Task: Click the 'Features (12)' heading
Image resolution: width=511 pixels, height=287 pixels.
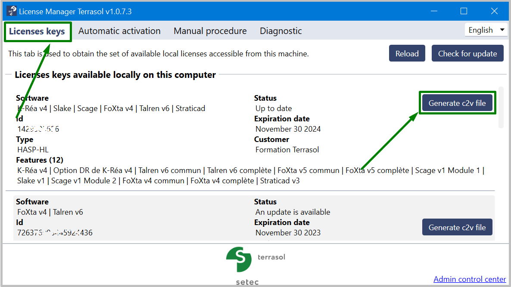Action: [40, 160]
